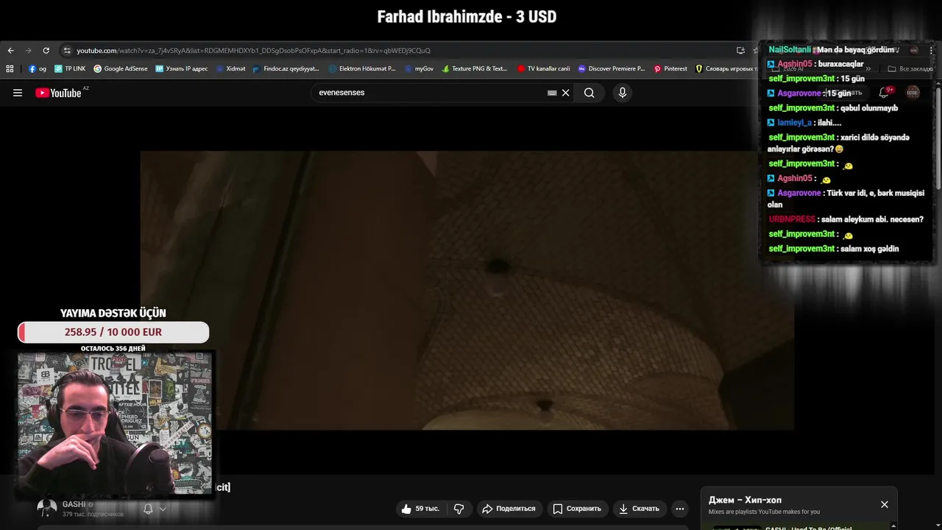Open site information icon beside youtube.com URL
This screenshot has width=942, height=530.
[67, 50]
